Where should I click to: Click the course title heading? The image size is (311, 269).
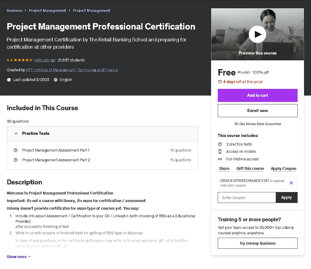pos(101,26)
